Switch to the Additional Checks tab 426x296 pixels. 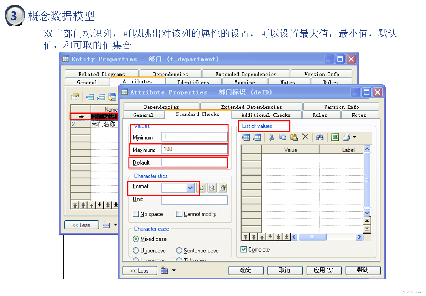pyautogui.click(x=266, y=115)
